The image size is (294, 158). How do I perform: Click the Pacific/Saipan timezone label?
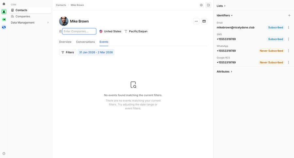[x=138, y=31]
